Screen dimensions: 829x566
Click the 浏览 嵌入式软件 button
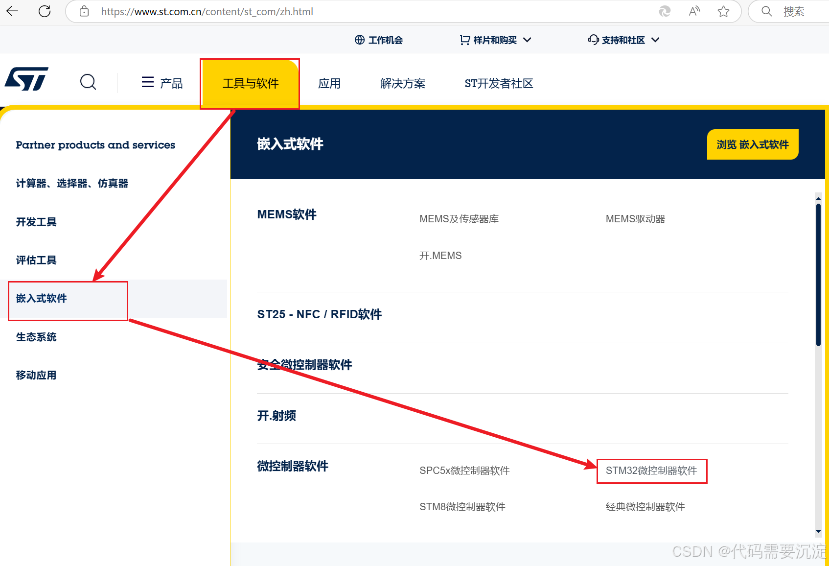coord(753,144)
